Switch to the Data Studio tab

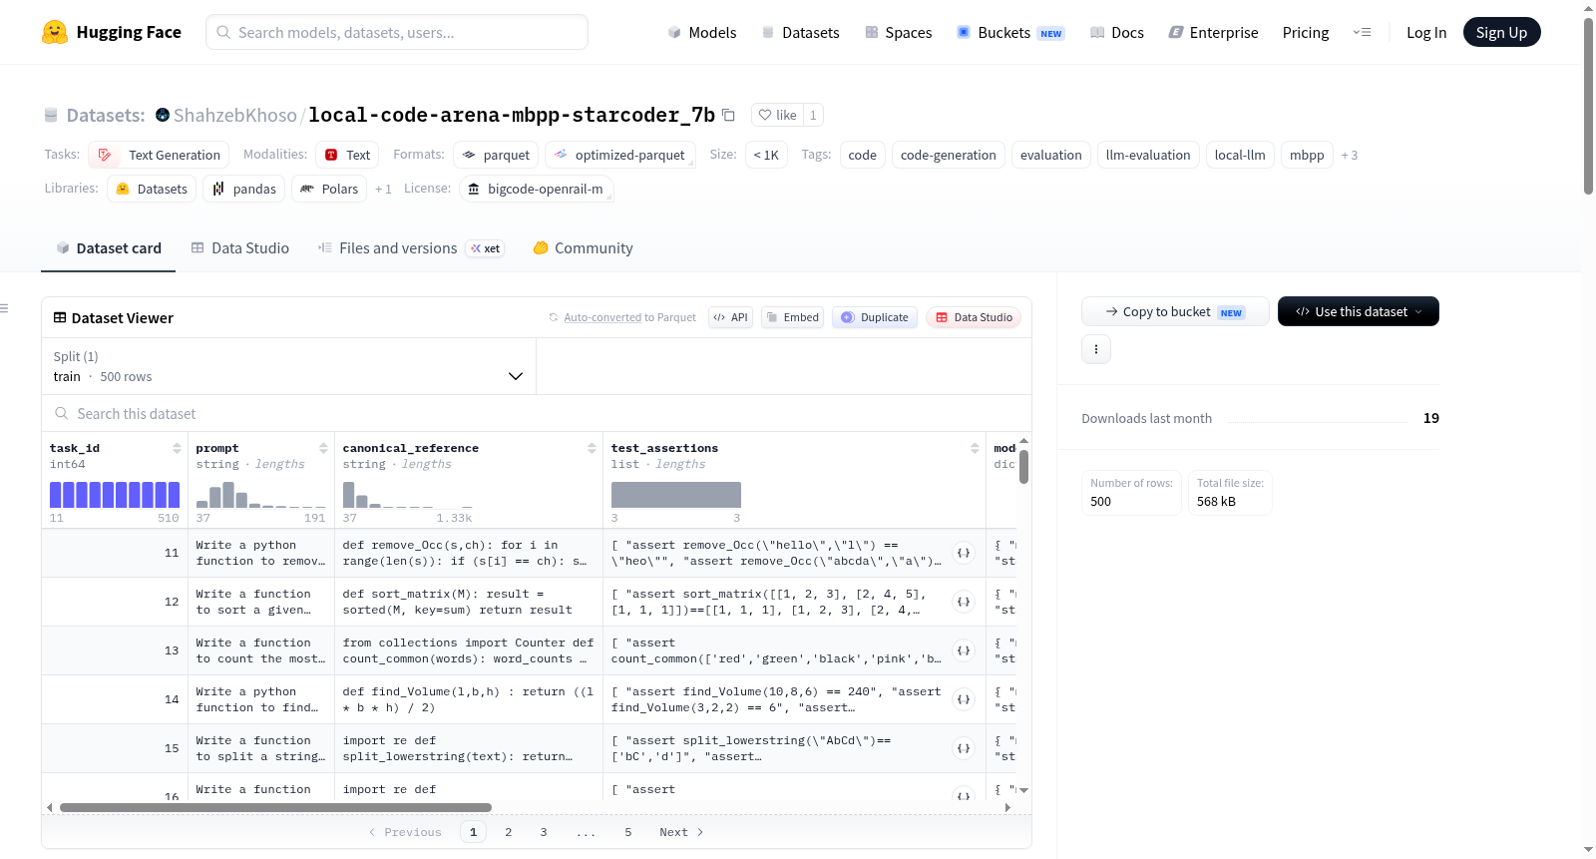coord(240,247)
